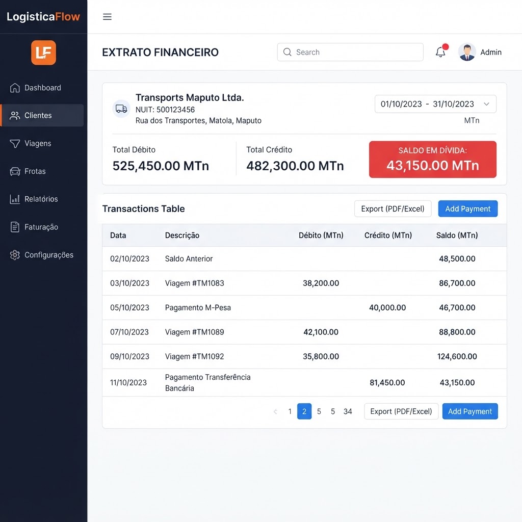Click the date 07/10/2023

pos(129,332)
